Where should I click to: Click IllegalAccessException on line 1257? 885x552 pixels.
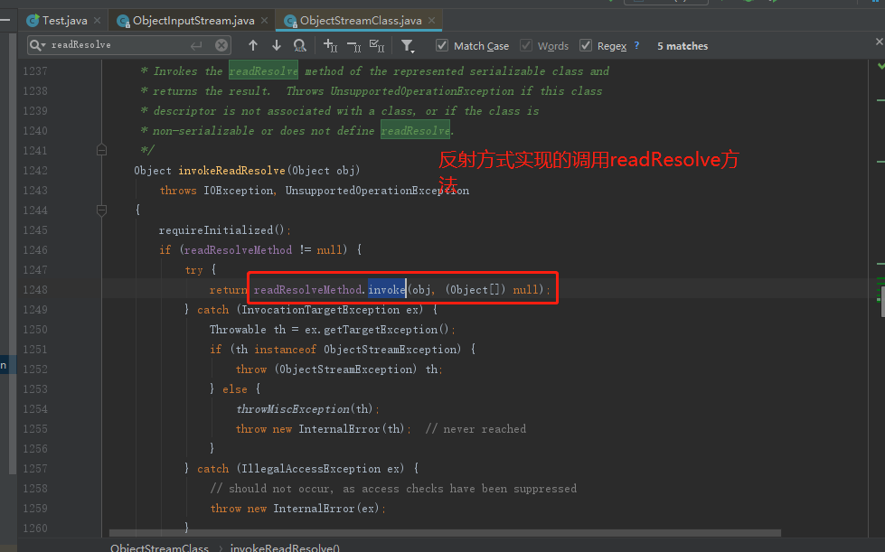pyautogui.click(x=311, y=469)
